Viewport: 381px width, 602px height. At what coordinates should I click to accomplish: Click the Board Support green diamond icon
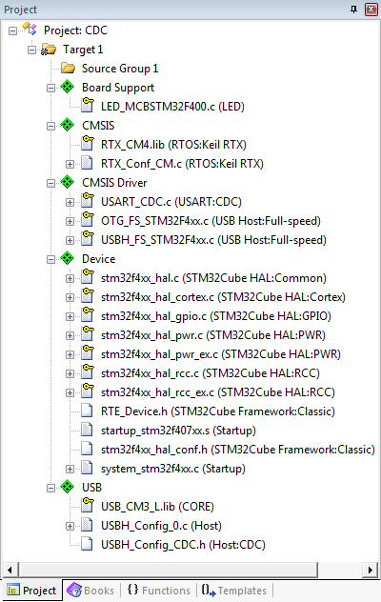point(68,87)
